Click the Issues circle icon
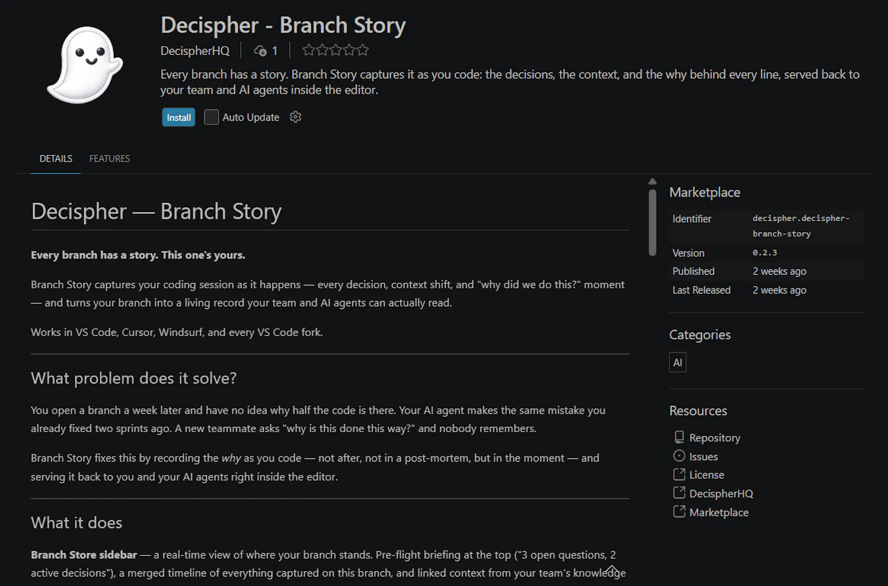 pyautogui.click(x=679, y=456)
